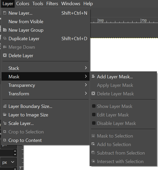This screenshot has width=158, height=170.
Task: Click the Intersect with Selection icon
Action: point(93,161)
